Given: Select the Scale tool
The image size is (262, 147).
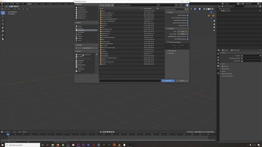Looking at the screenshot, I should (x=3, y=27).
